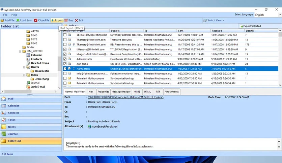Sort emails by the Received column
282x163 pixels.
(x=227, y=31)
